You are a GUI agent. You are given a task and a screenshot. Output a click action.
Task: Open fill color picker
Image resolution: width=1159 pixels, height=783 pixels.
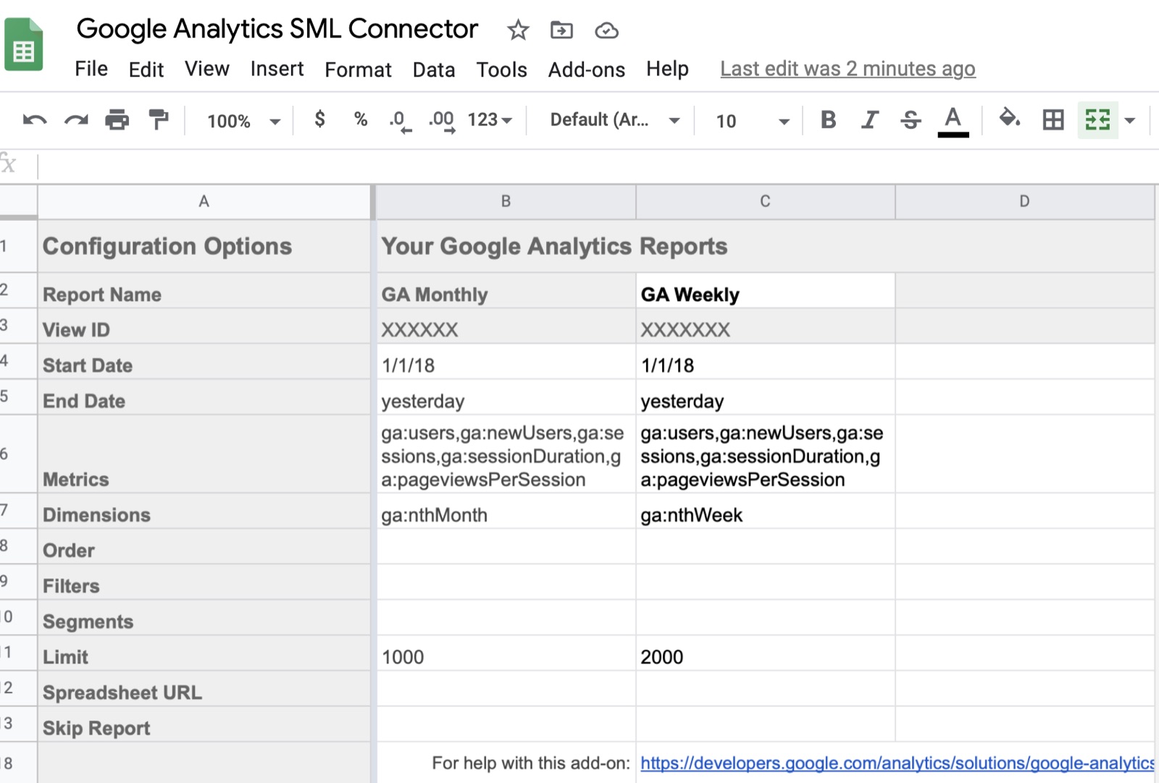1009,120
